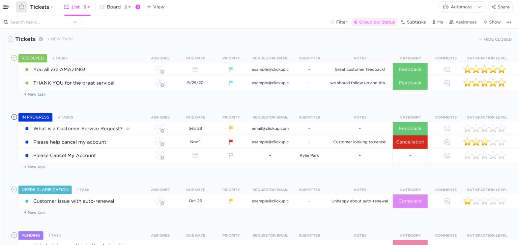Open the sidebar hamburger menu
The image size is (518, 245).
point(6,7)
